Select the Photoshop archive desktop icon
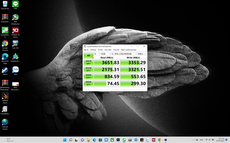The height and width of the screenshot is (143, 230). [5, 85]
